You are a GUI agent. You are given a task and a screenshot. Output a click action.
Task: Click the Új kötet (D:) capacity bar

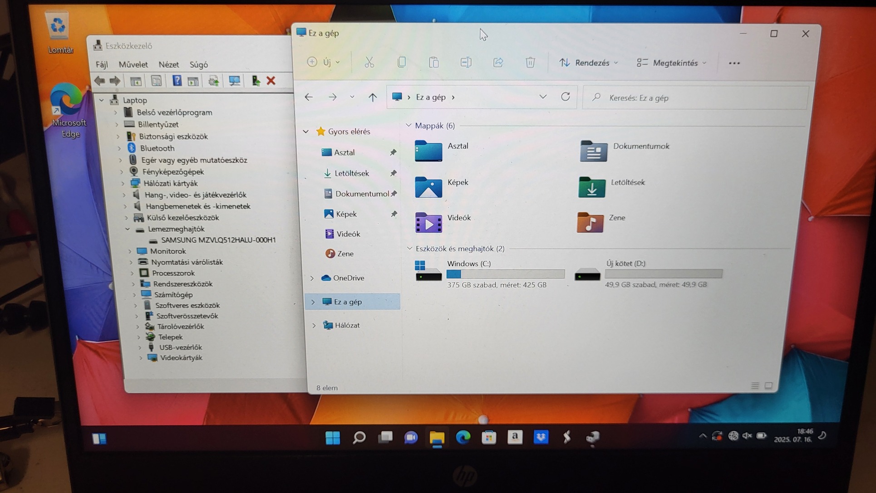coord(663,274)
